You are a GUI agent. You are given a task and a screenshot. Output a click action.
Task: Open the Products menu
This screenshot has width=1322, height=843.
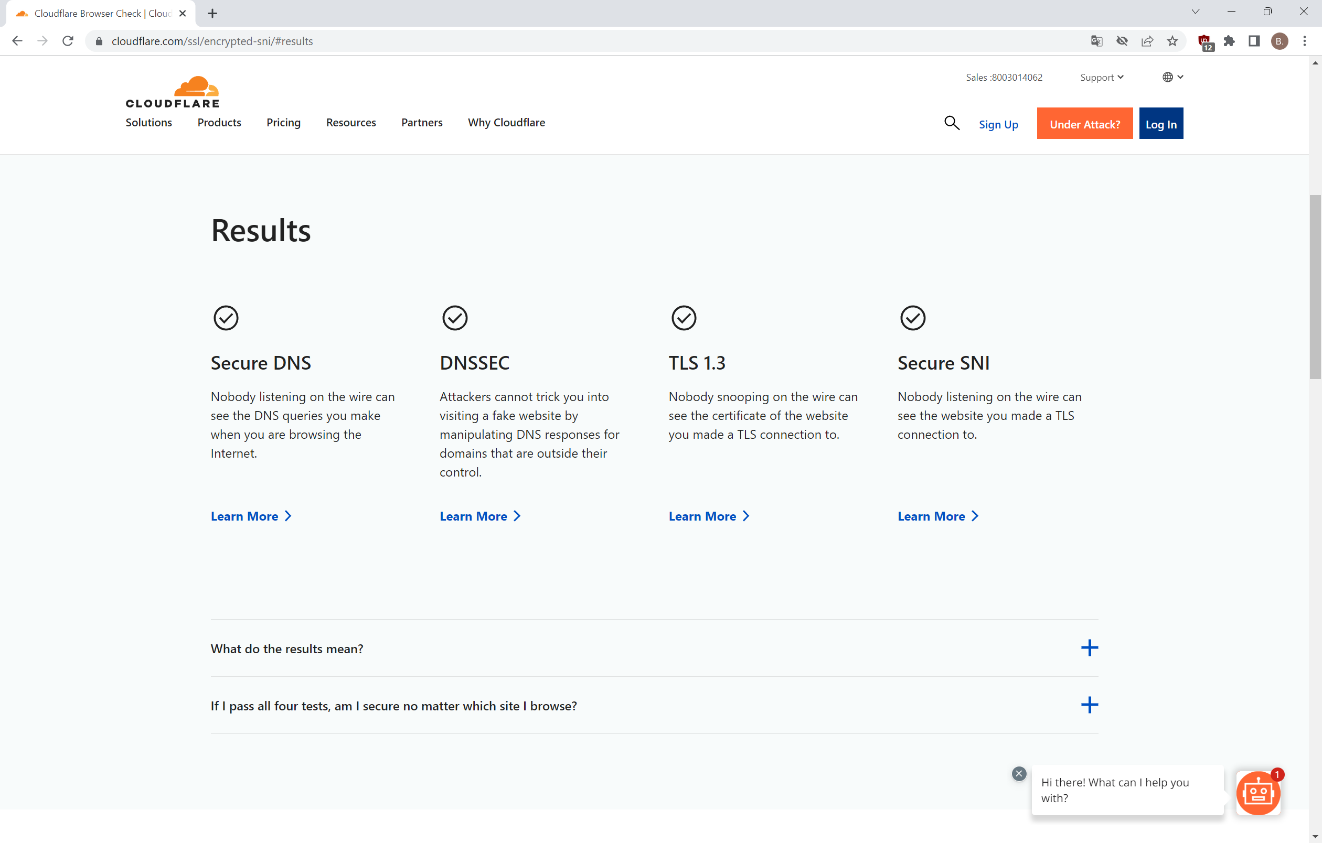click(219, 122)
